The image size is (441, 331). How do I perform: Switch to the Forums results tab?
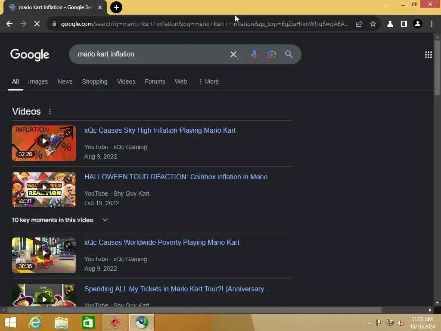tap(155, 81)
